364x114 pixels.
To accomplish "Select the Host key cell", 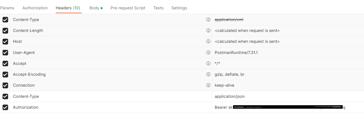I will click(111, 41).
